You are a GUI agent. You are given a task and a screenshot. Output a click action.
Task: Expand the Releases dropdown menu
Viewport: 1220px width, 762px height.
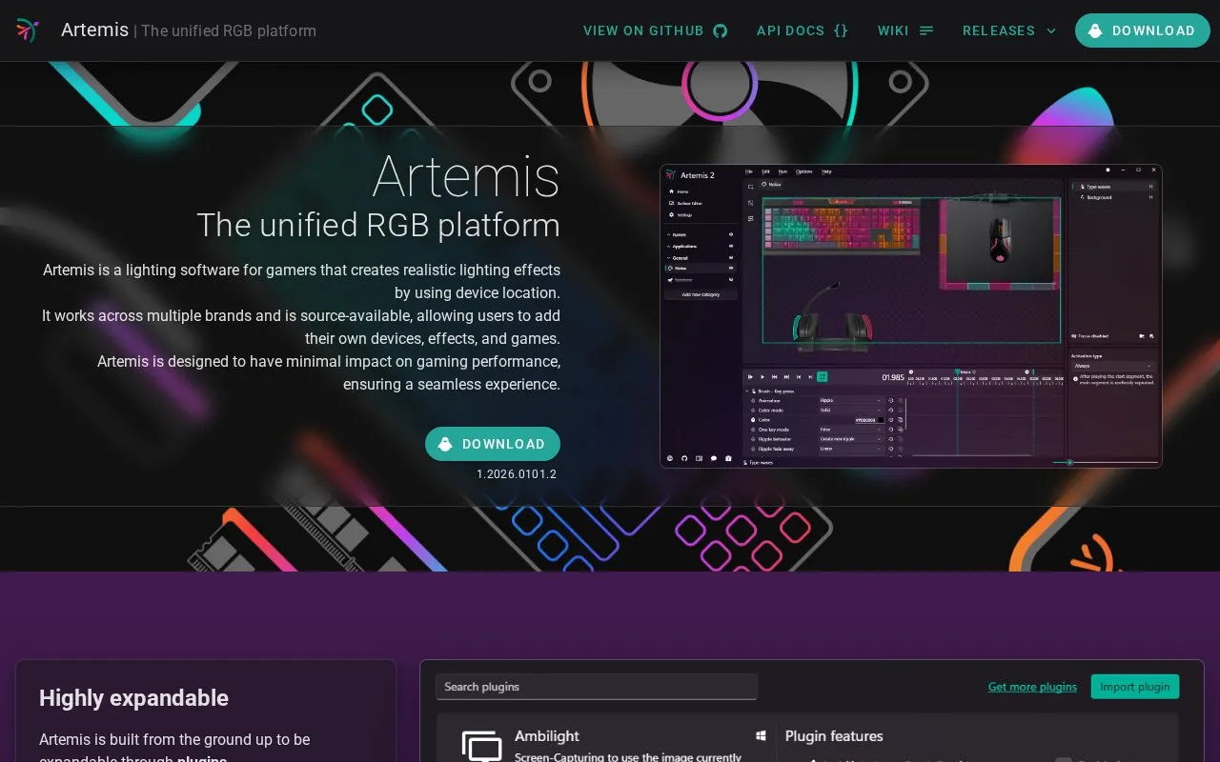click(x=1009, y=30)
